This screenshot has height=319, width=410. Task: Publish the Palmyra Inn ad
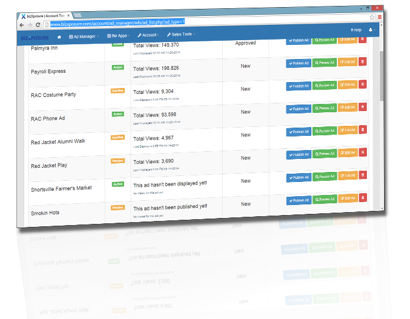(x=298, y=41)
